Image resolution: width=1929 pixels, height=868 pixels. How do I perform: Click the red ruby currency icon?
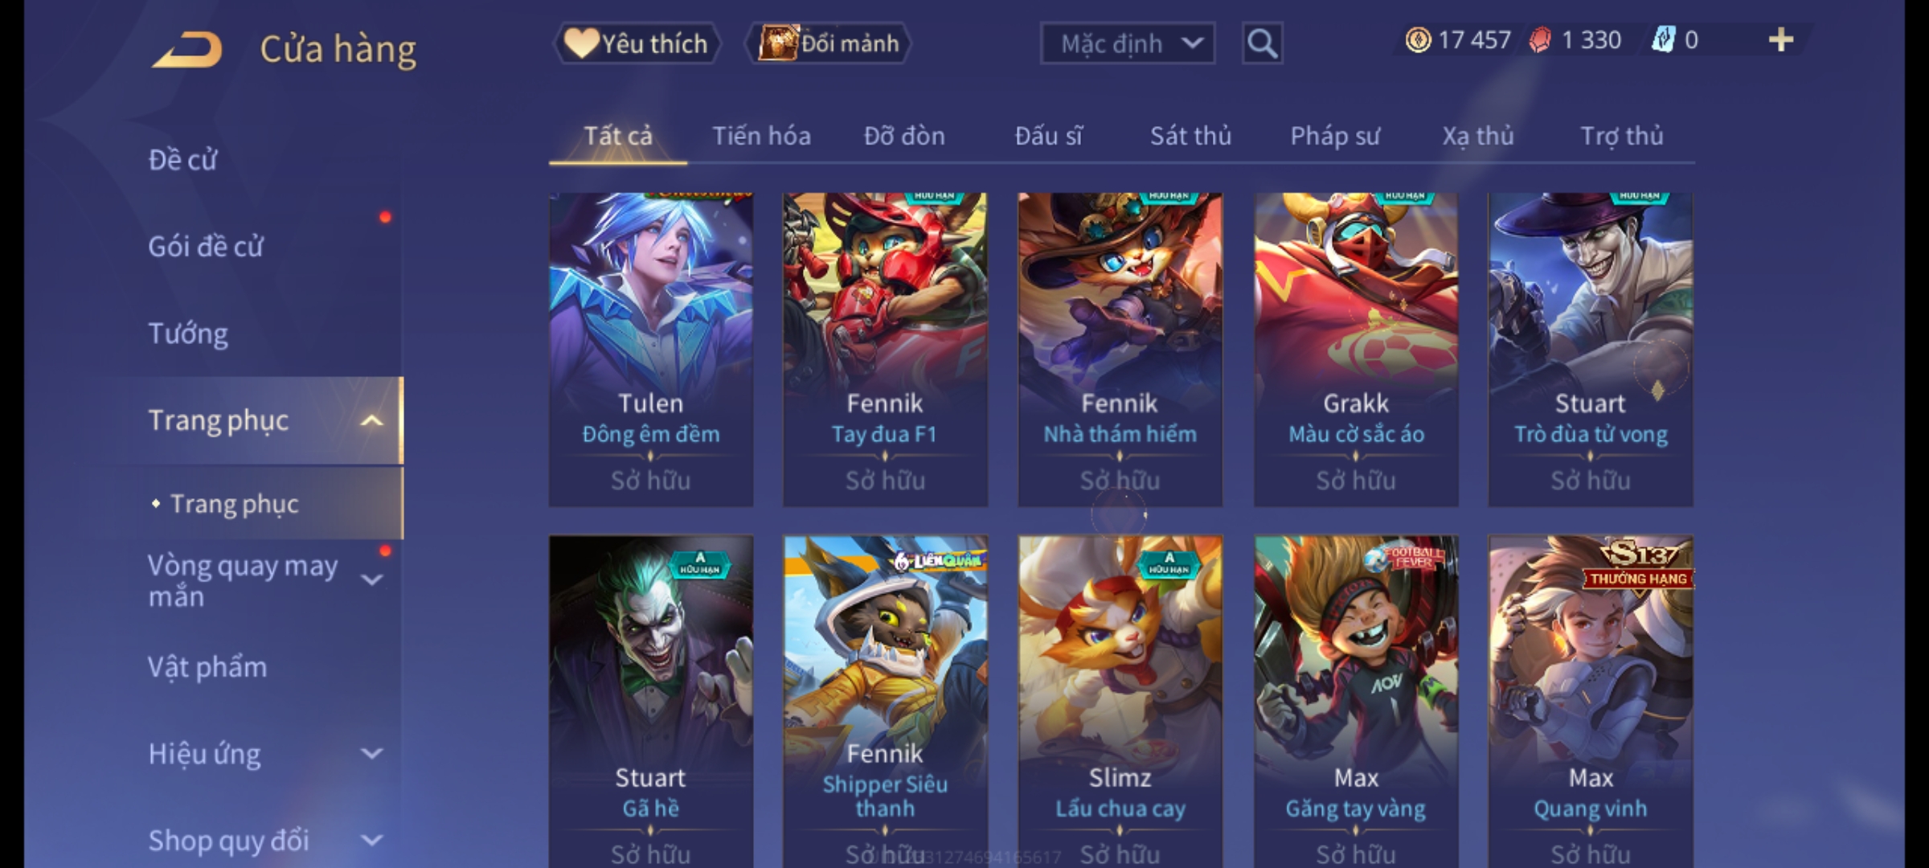1540,39
